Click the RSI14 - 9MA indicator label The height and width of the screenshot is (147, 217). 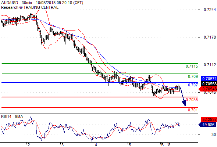click(x=12, y=117)
